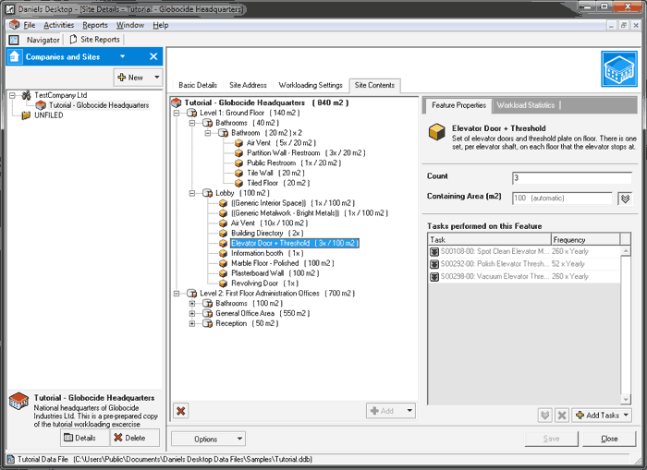Open the Window menu

click(x=130, y=25)
